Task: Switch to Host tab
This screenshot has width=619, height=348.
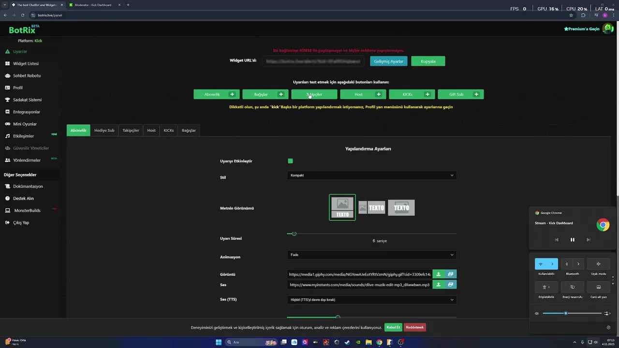Action: point(151,130)
